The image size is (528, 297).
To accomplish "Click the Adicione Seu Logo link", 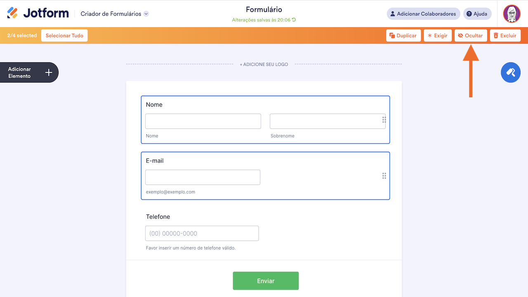I will (264, 64).
